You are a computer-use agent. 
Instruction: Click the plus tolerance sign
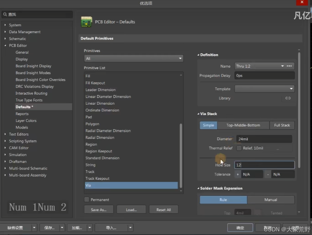[x=238, y=174]
